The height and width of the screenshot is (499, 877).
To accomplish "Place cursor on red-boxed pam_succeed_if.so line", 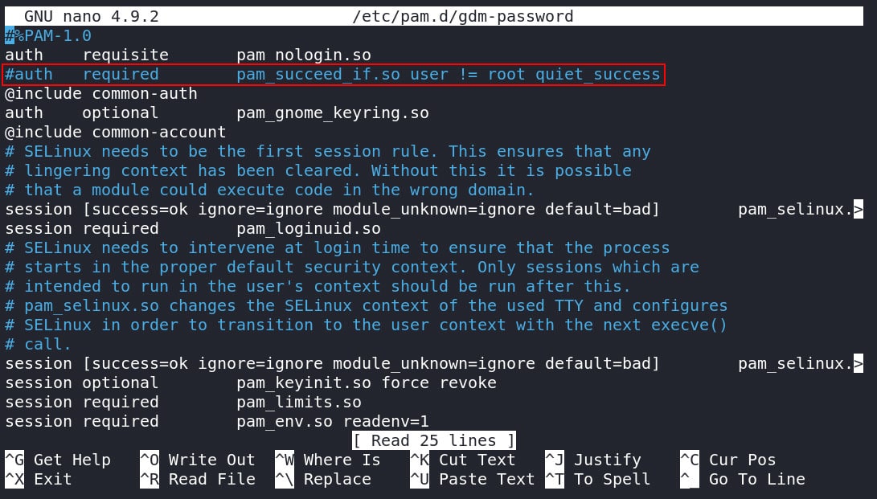I will click(x=334, y=74).
